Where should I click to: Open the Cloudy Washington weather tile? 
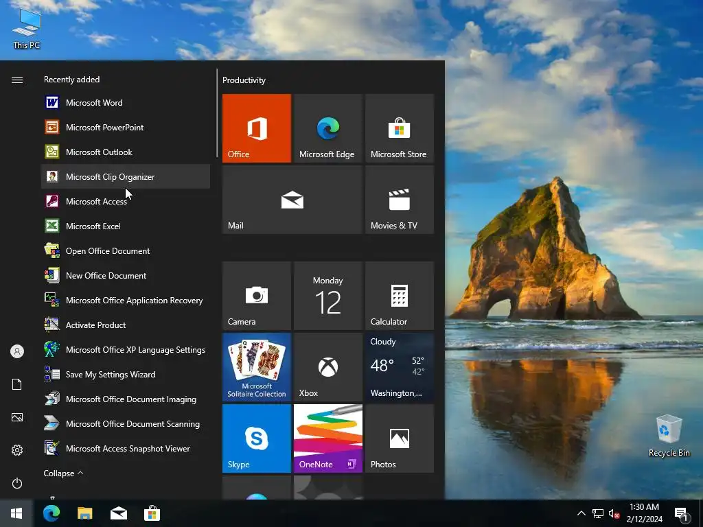[x=400, y=367]
